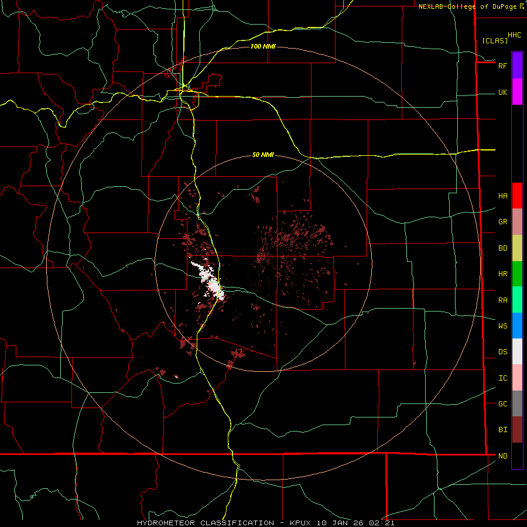Click the HYDROMETEOR CLASSIFICATION title text
This screenshot has width=527, height=527.
[206, 523]
